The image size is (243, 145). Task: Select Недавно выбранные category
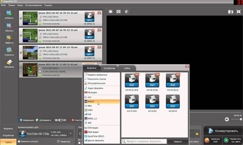[x=102, y=75]
